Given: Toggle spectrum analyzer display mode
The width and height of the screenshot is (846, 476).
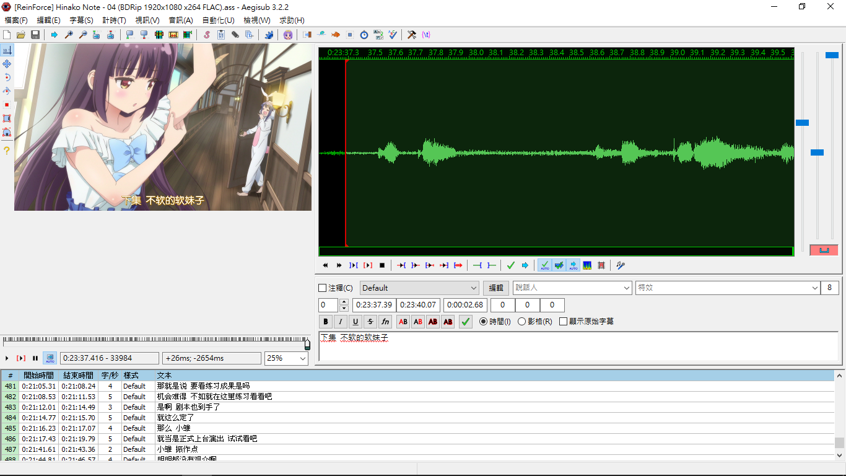Looking at the screenshot, I should point(587,265).
